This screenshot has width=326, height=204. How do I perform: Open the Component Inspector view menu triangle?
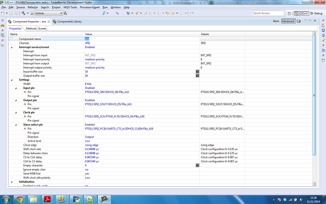click(x=305, y=20)
